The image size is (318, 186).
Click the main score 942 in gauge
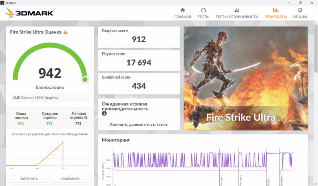click(x=50, y=73)
